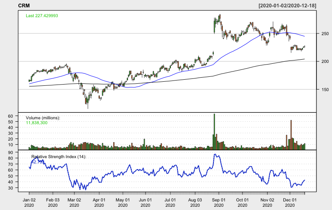Click the 'Apr 01 2020' date label
Screen dimensions: 332x210
point(99,203)
